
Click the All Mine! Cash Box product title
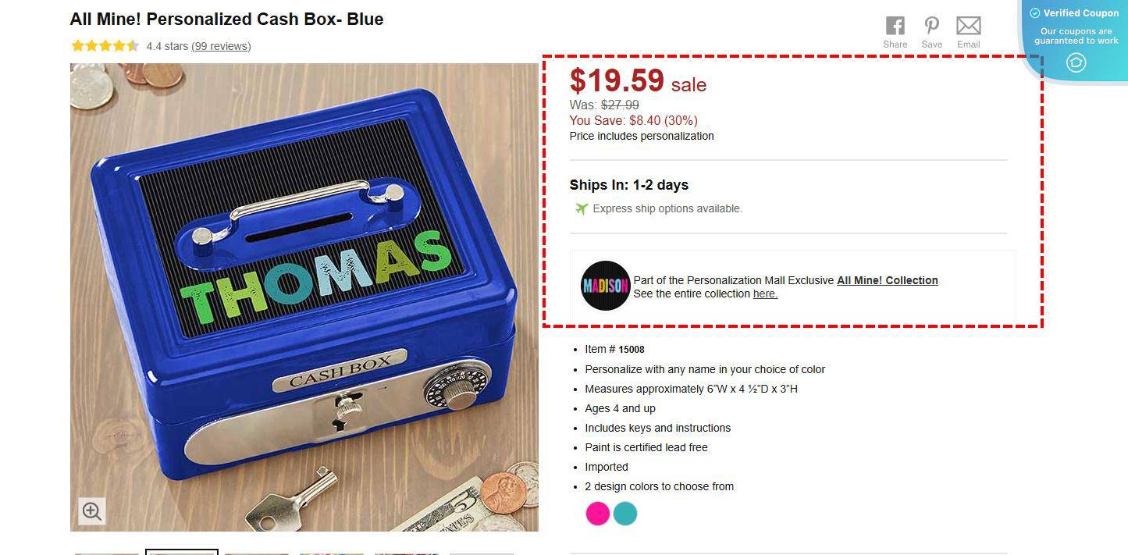pyautogui.click(x=226, y=20)
